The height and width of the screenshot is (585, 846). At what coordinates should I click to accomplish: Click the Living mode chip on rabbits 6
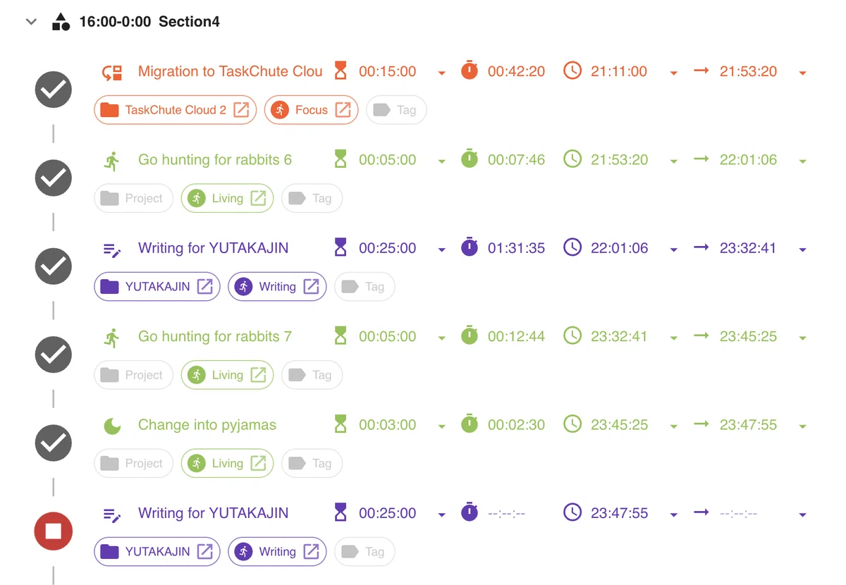point(227,199)
